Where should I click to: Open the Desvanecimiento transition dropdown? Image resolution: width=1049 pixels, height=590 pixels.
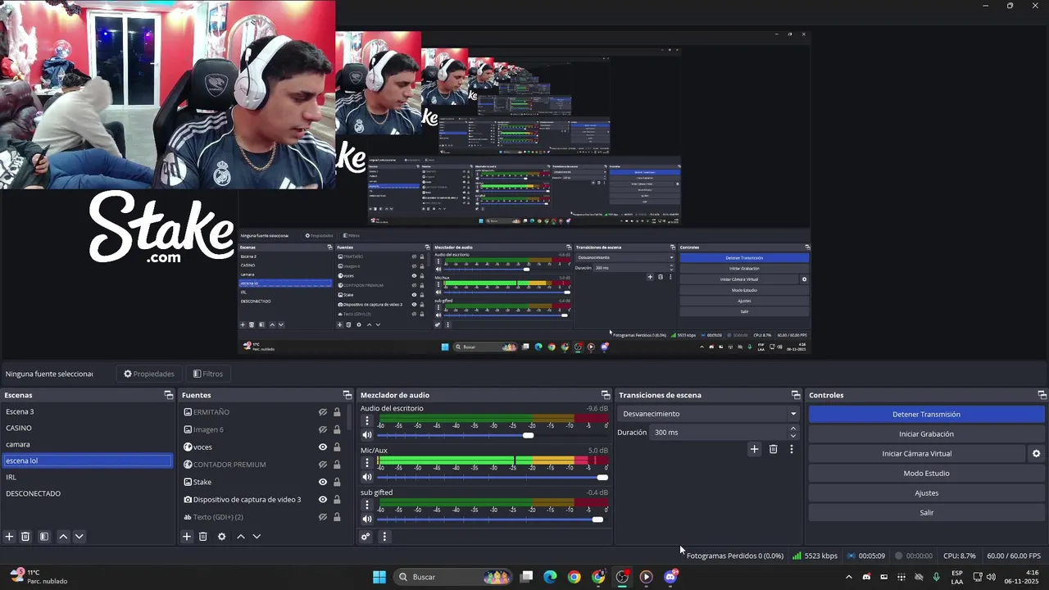709,414
